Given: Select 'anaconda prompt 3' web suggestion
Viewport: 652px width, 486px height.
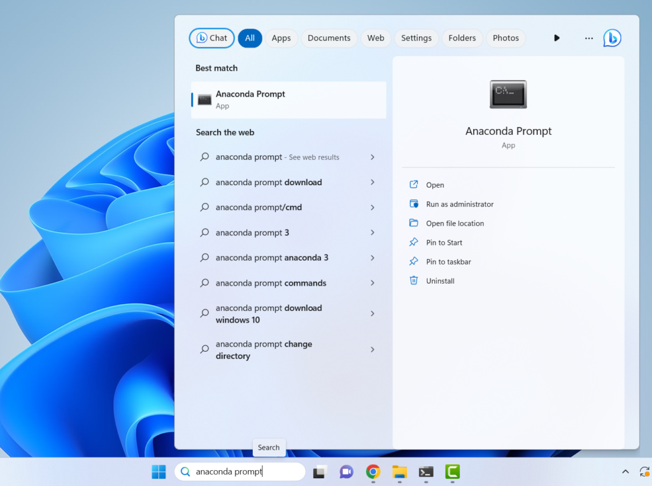Looking at the screenshot, I should [x=288, y=233].
